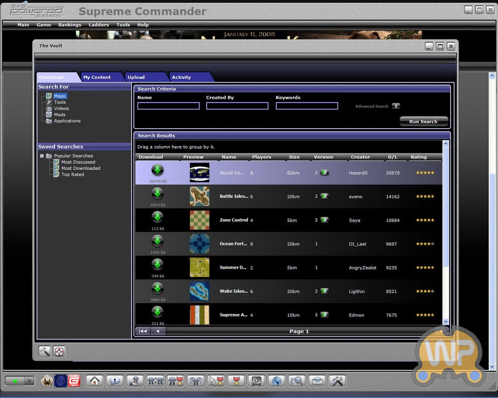Click the Keywords input field
This screenshot has height=398, width=498.
click(306, 106)
